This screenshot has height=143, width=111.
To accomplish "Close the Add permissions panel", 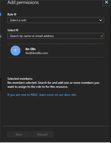I will pyautogui.click(x=106, y=2).
